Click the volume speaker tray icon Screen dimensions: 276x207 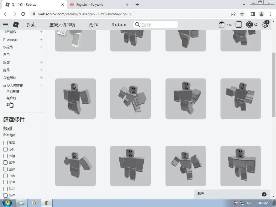249,203
